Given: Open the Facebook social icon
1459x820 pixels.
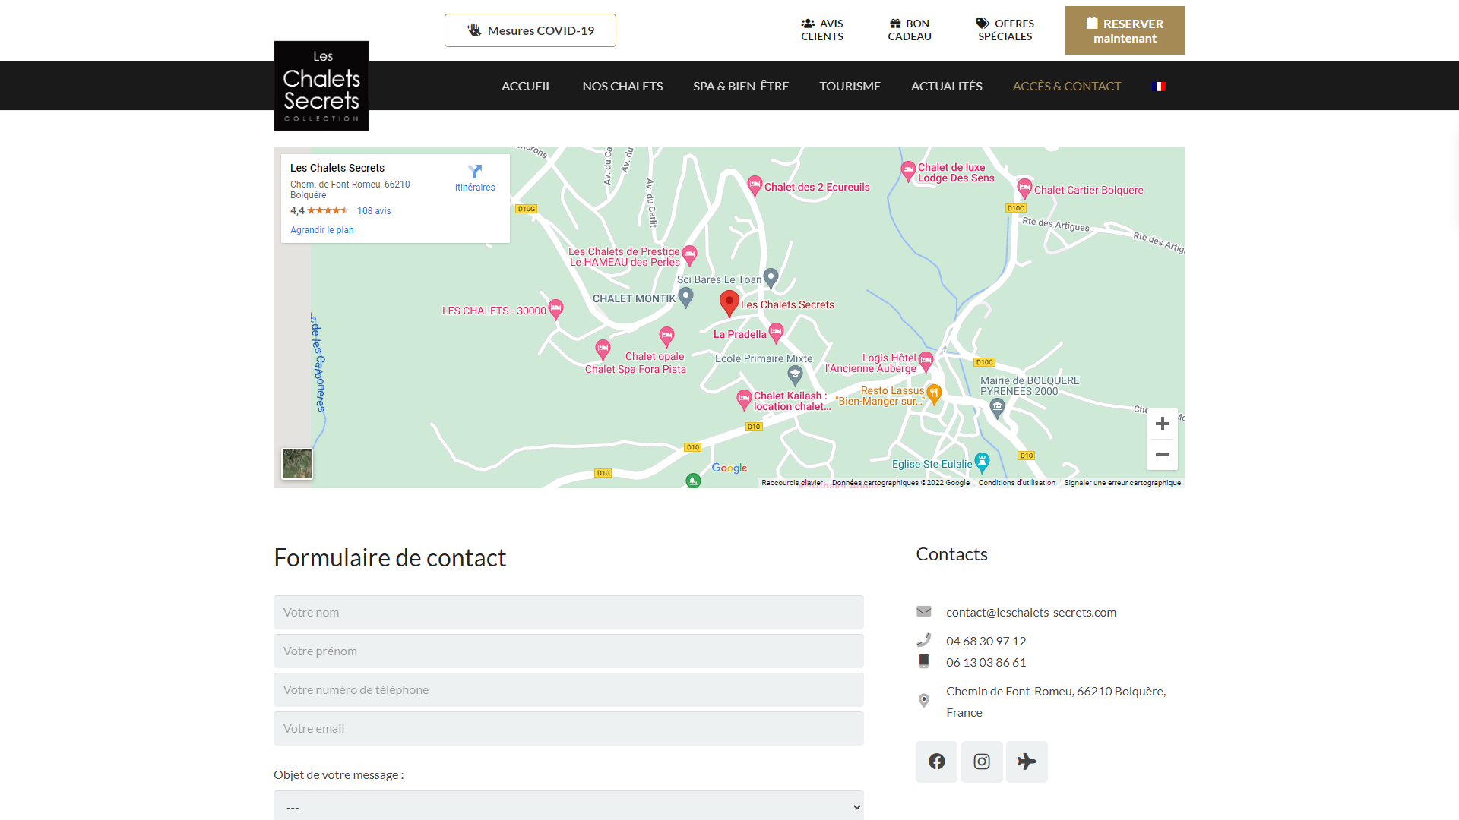Looking at the screenshot, I should tap(936, 762).
